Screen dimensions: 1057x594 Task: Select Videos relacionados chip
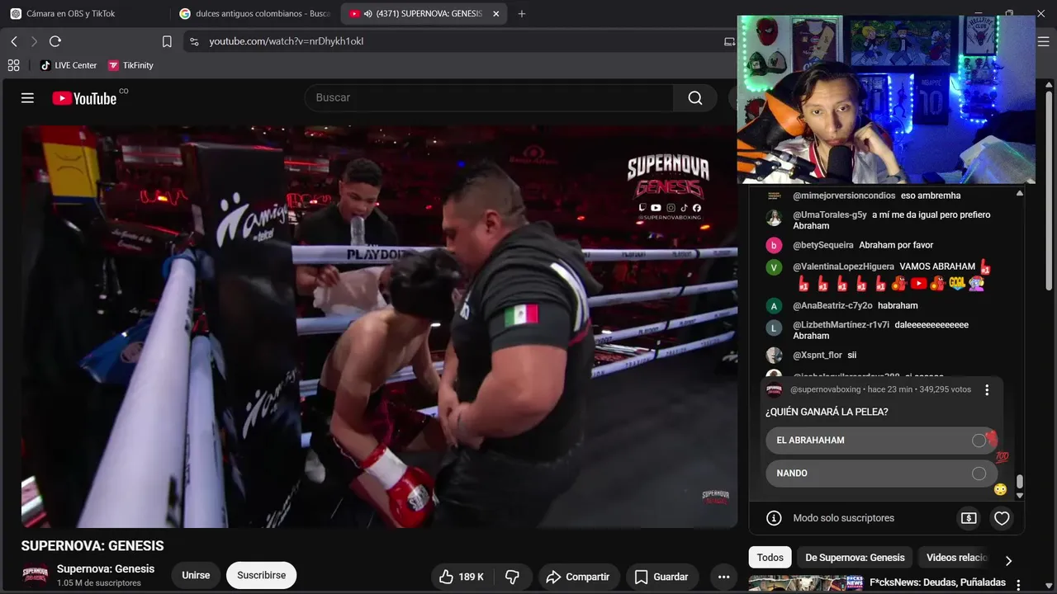956,558
